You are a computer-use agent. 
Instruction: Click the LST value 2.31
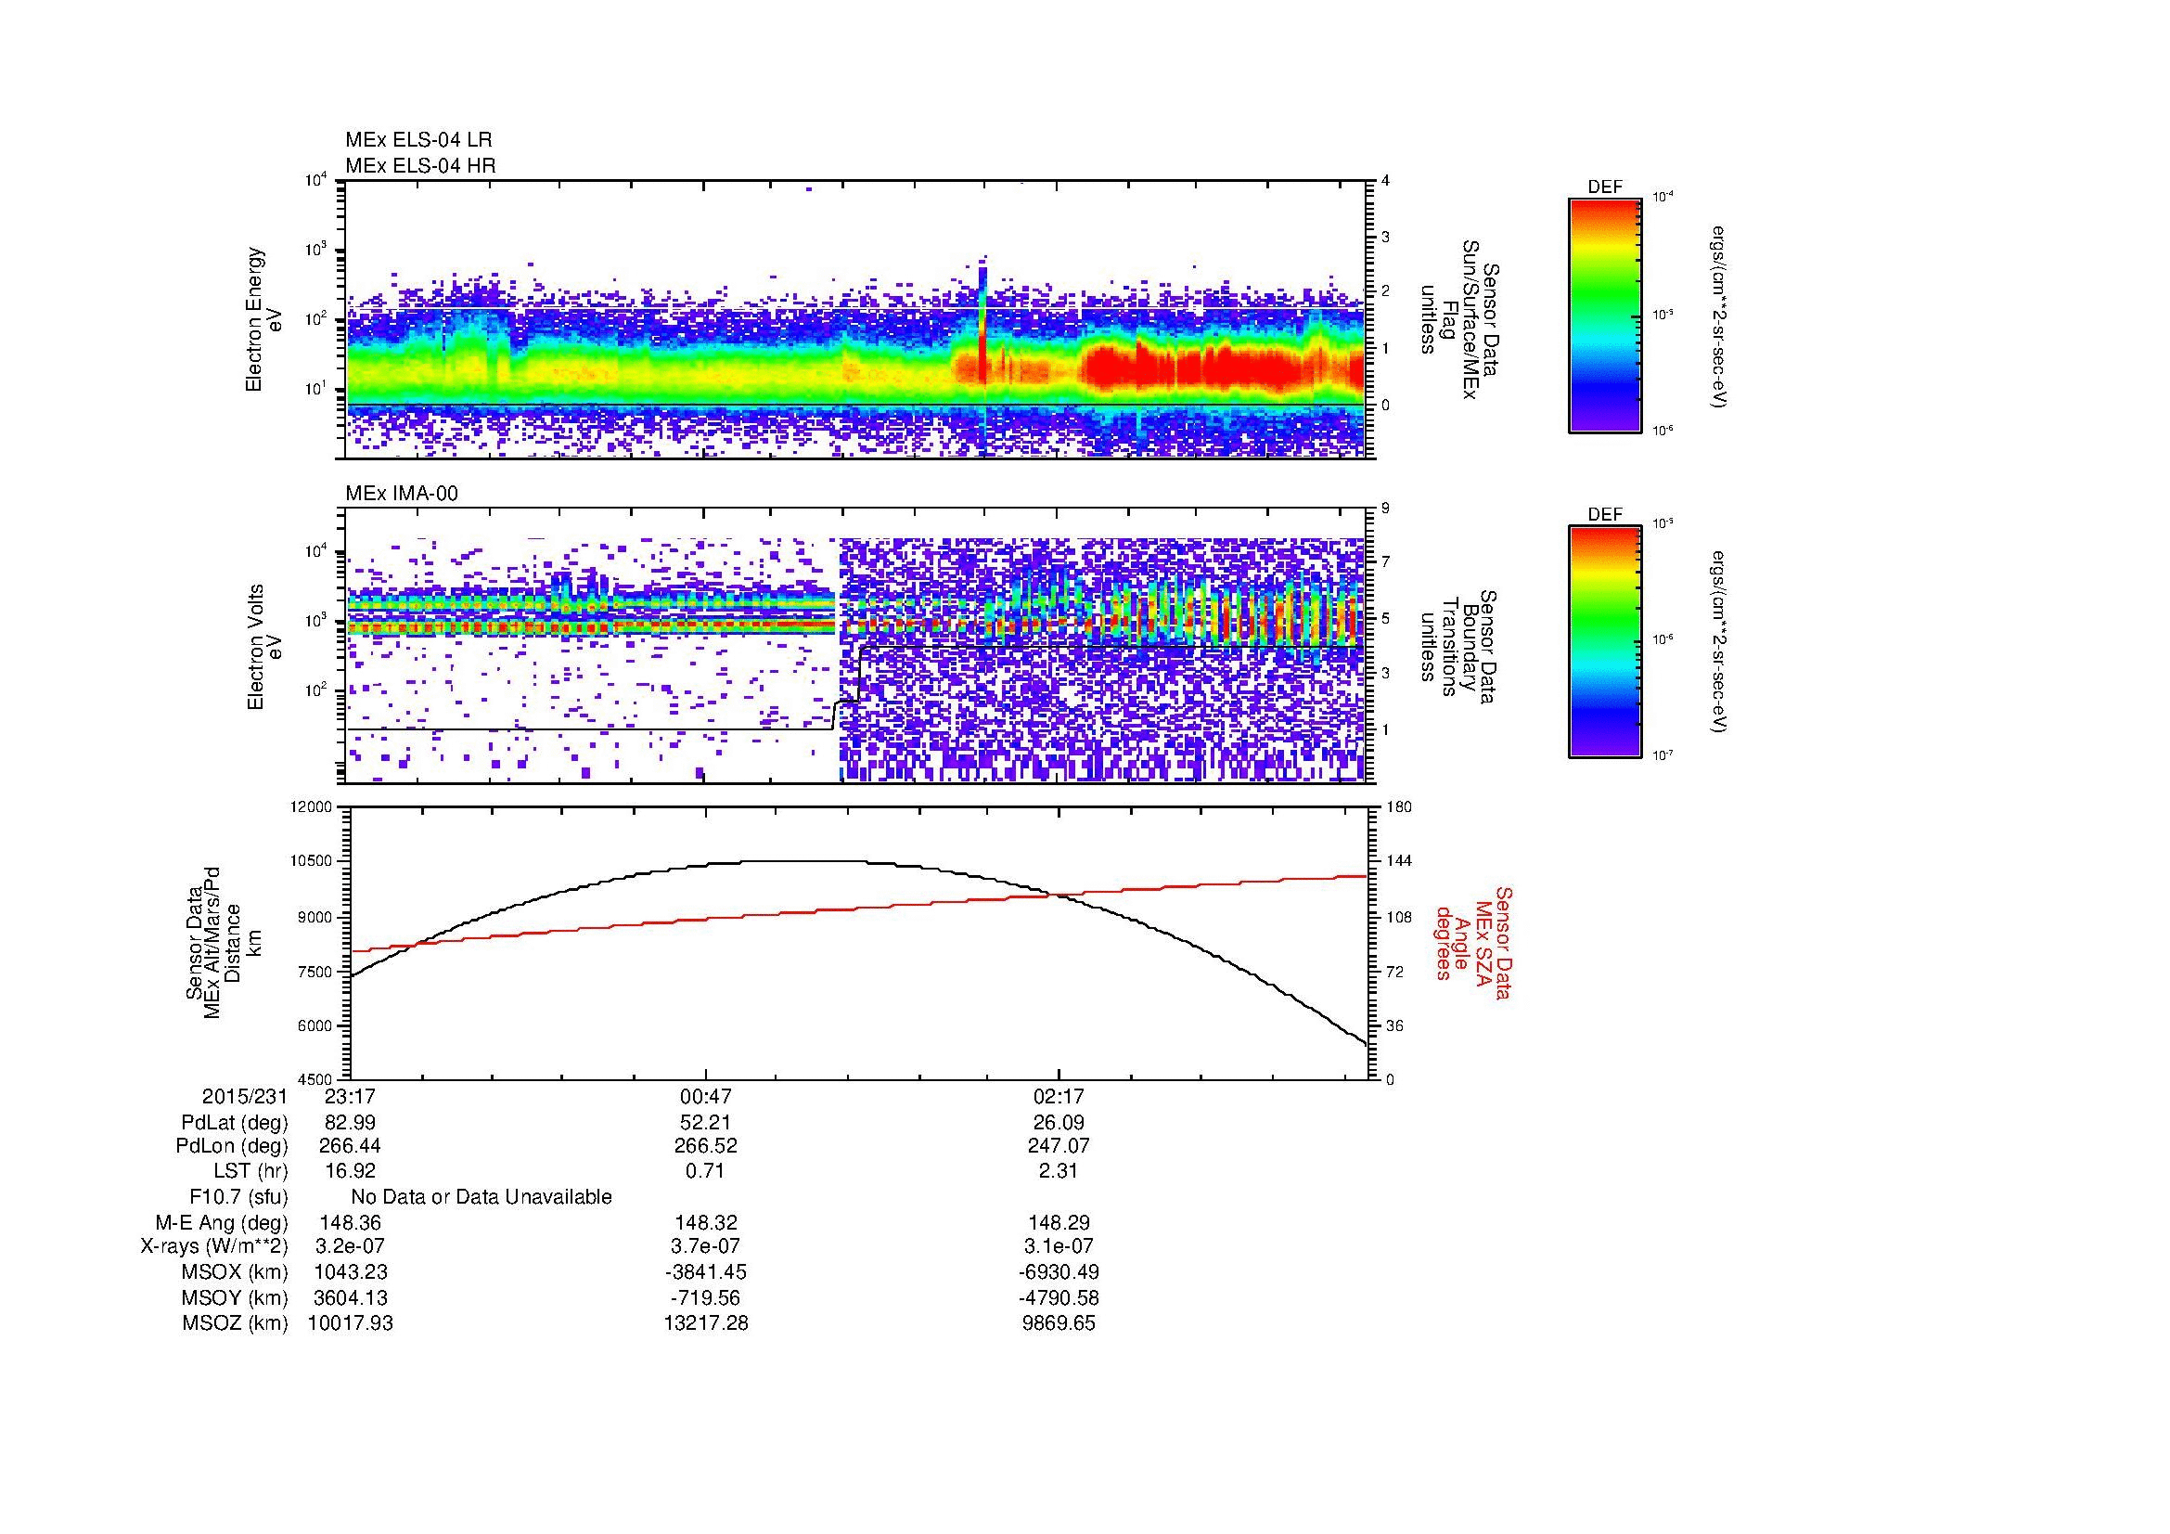(x=1059, y=1171)
